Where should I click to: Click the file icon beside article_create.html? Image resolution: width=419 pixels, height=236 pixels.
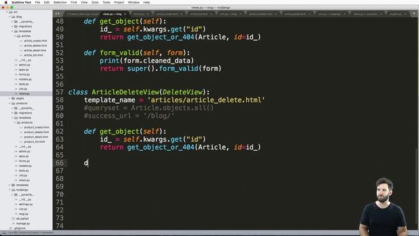21,41
